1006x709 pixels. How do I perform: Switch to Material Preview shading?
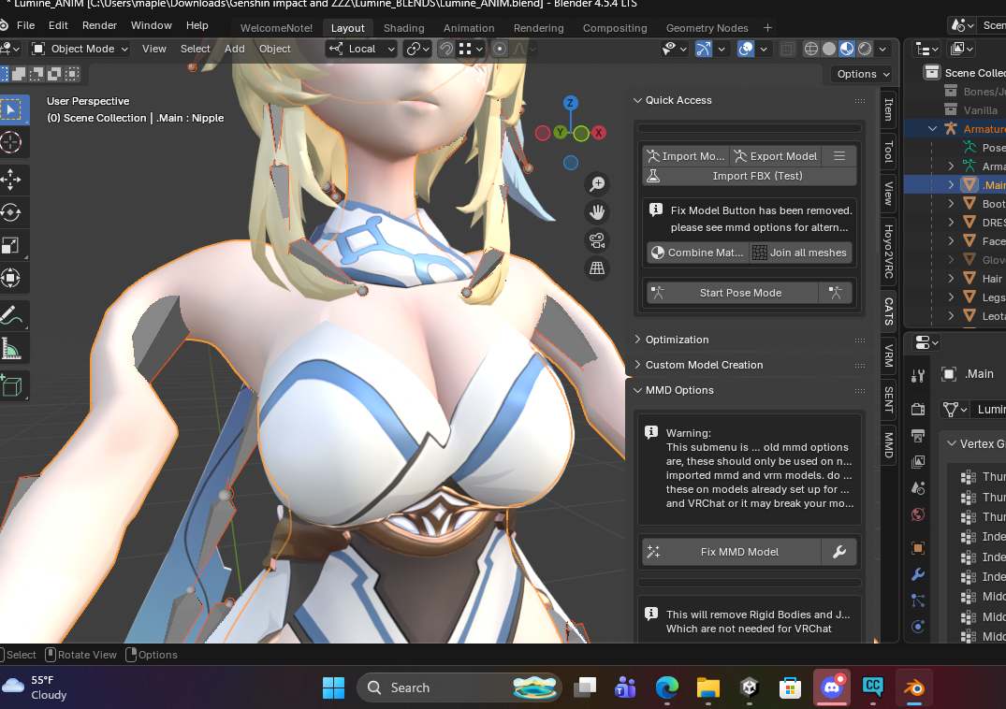click(x=847, y=49)
